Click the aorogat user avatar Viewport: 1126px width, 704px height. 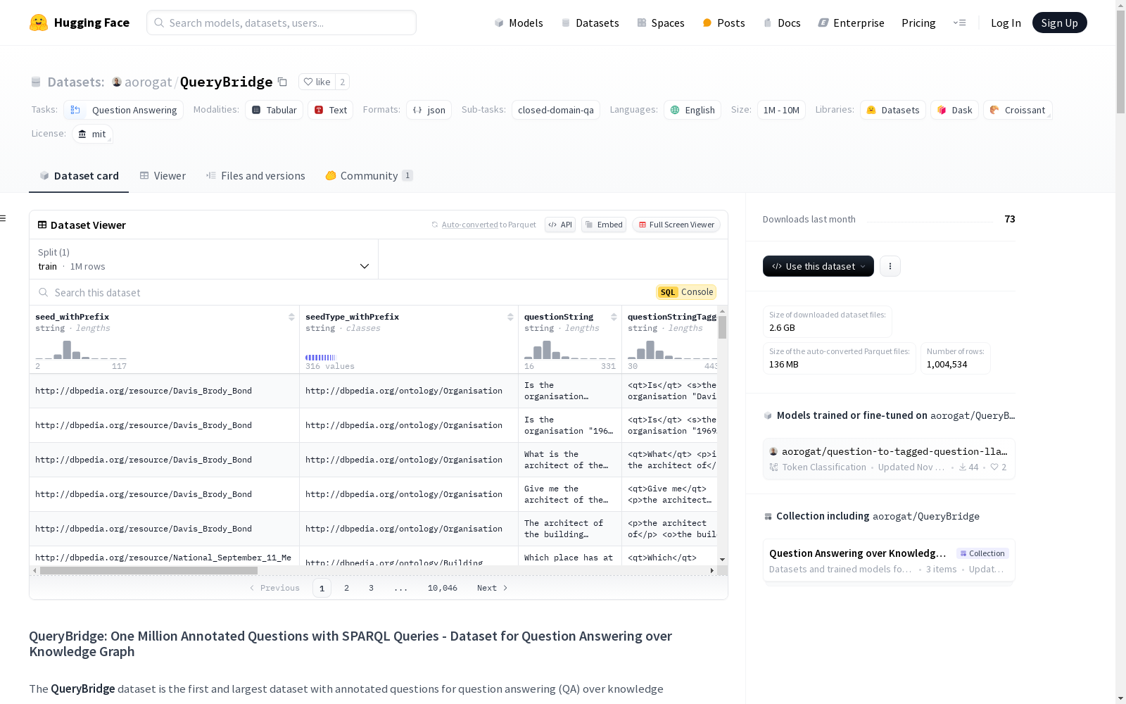pyautogui.click(x=117, y=82)
